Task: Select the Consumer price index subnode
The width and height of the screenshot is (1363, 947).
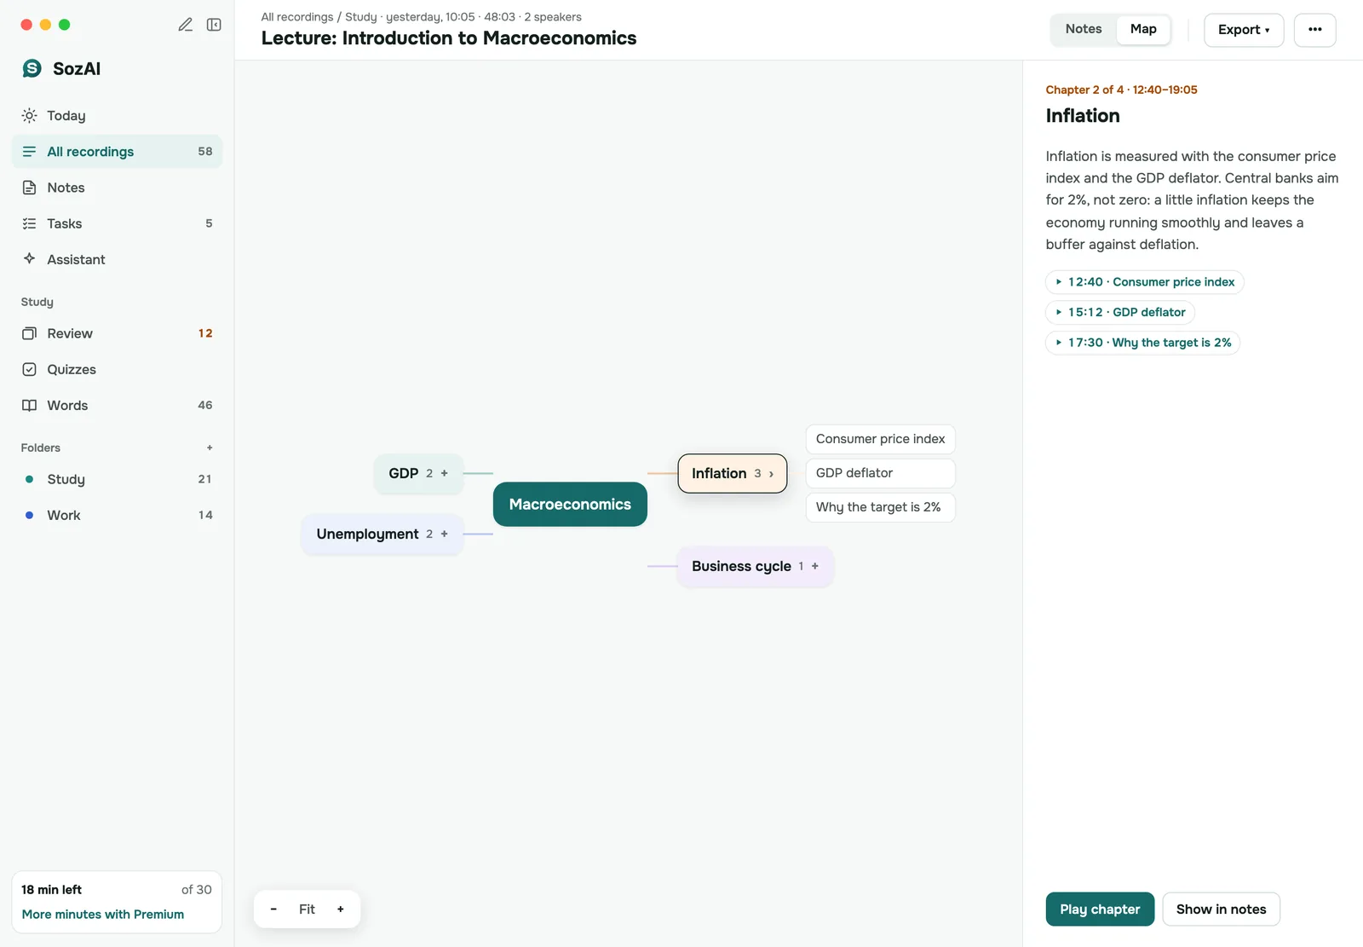Action: 880,439
